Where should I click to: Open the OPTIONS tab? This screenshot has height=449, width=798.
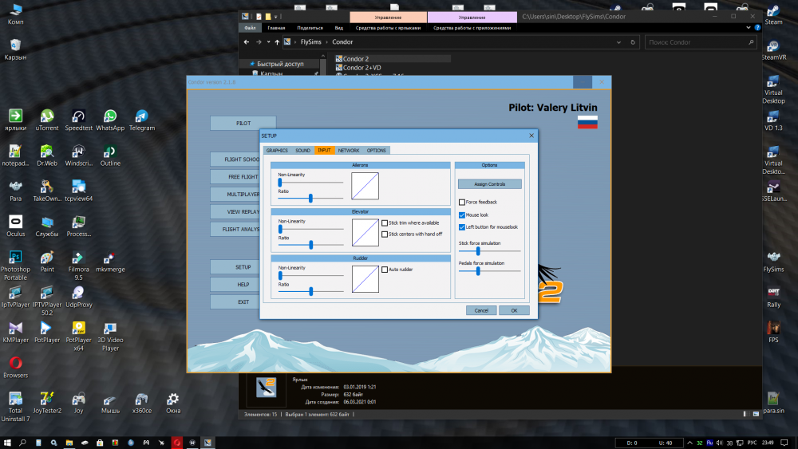click(x=376, y=150)
